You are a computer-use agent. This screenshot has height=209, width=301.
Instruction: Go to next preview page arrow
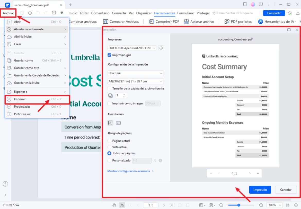tap(250, 173)
